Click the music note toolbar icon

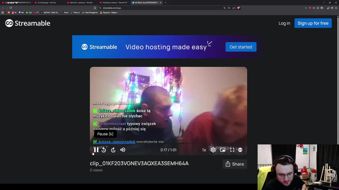coord(328,8)
